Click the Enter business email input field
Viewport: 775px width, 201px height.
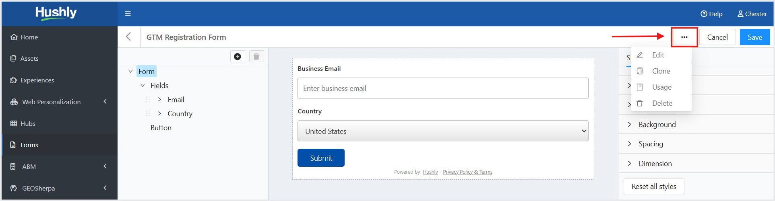click(x=443, y=88)
